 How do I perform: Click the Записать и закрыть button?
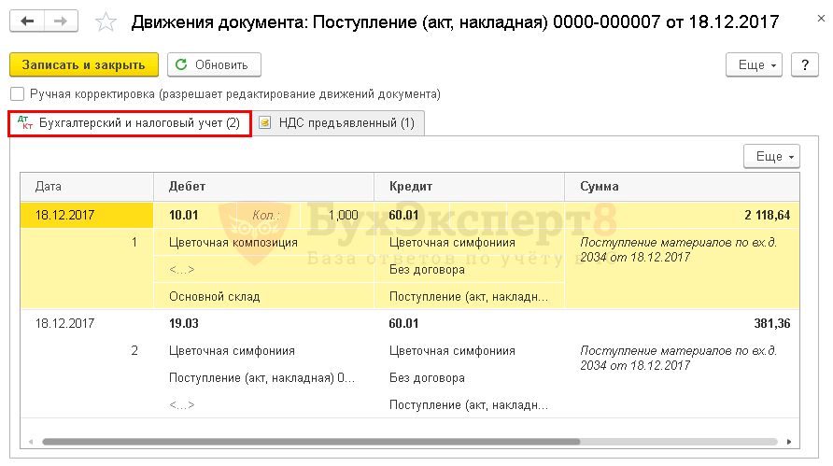[x=84, y=64]
